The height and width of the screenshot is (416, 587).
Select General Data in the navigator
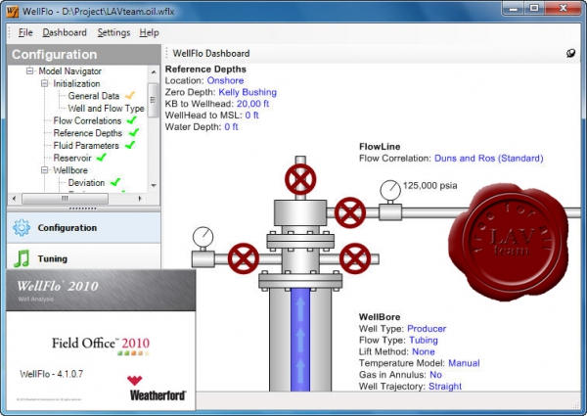tap(94, 96)
